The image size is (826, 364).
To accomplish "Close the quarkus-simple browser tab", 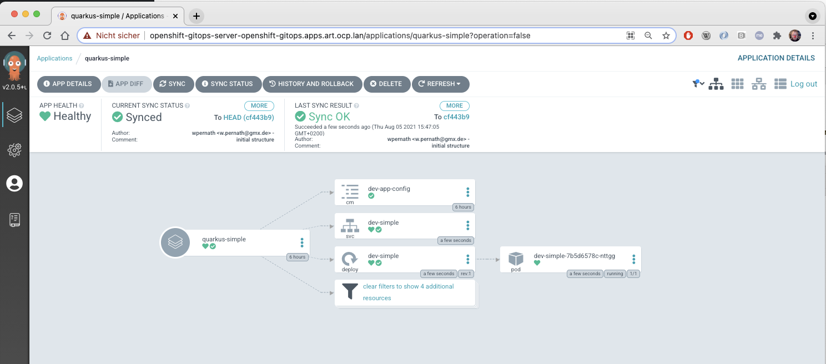I will coord(175,16).
